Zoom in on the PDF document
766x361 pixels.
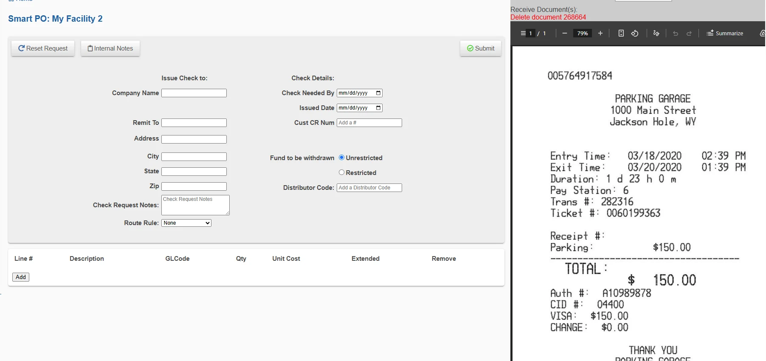coord(600,33)
